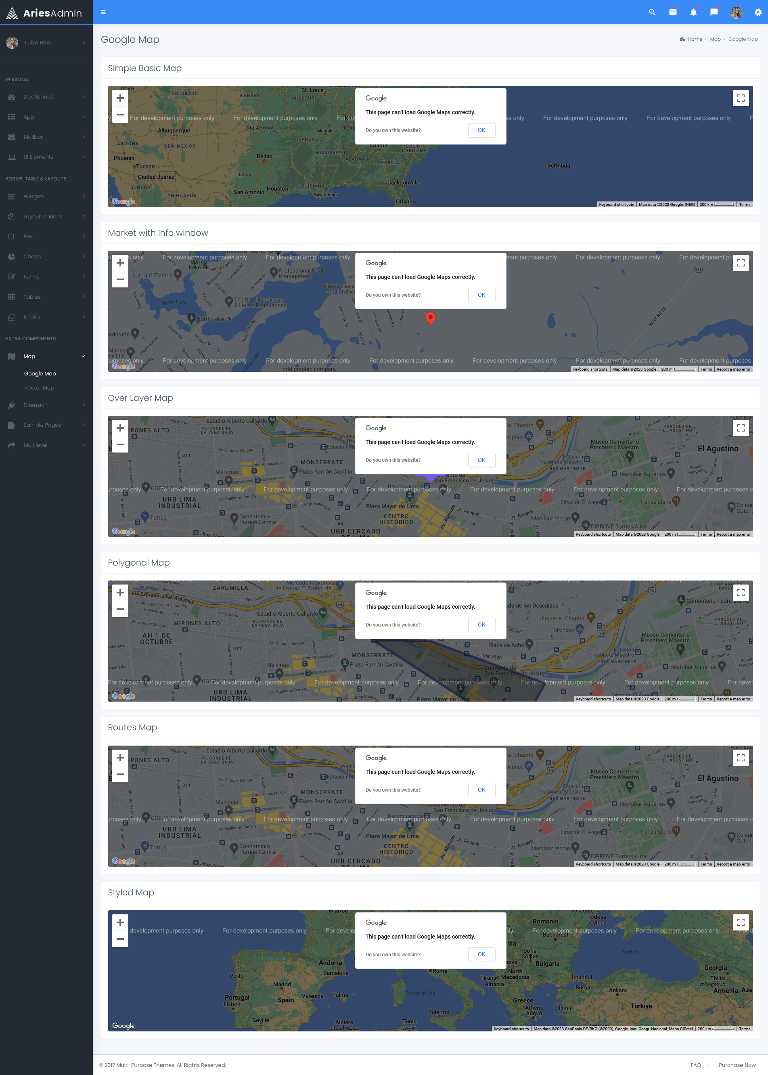Click the Bermuda label on the map

(x=559, y=166)
